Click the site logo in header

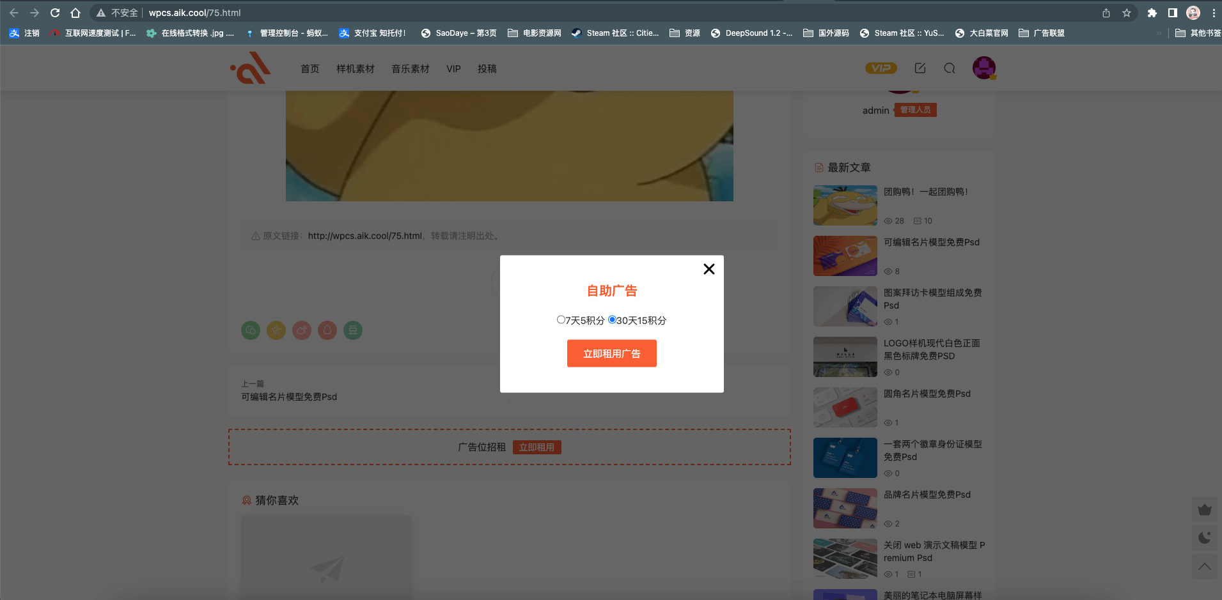pyautogui.click(x=251, y=68)
